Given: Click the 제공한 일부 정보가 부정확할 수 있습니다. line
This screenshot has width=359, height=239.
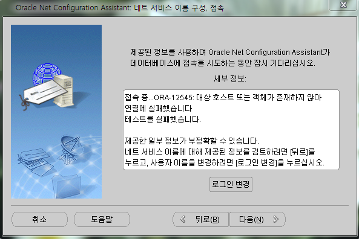Looking at the screenshot, I should [192, 141].
